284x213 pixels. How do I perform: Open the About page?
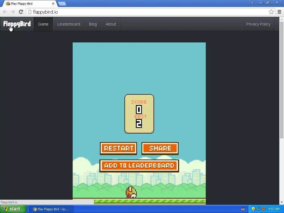click(111, 24)
